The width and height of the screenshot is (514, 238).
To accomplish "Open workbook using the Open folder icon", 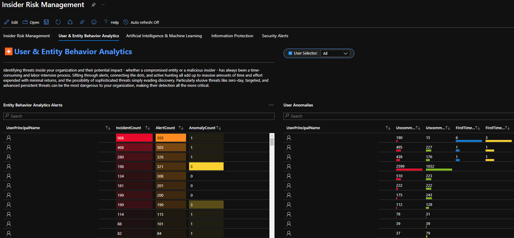I will click(25, 22).
